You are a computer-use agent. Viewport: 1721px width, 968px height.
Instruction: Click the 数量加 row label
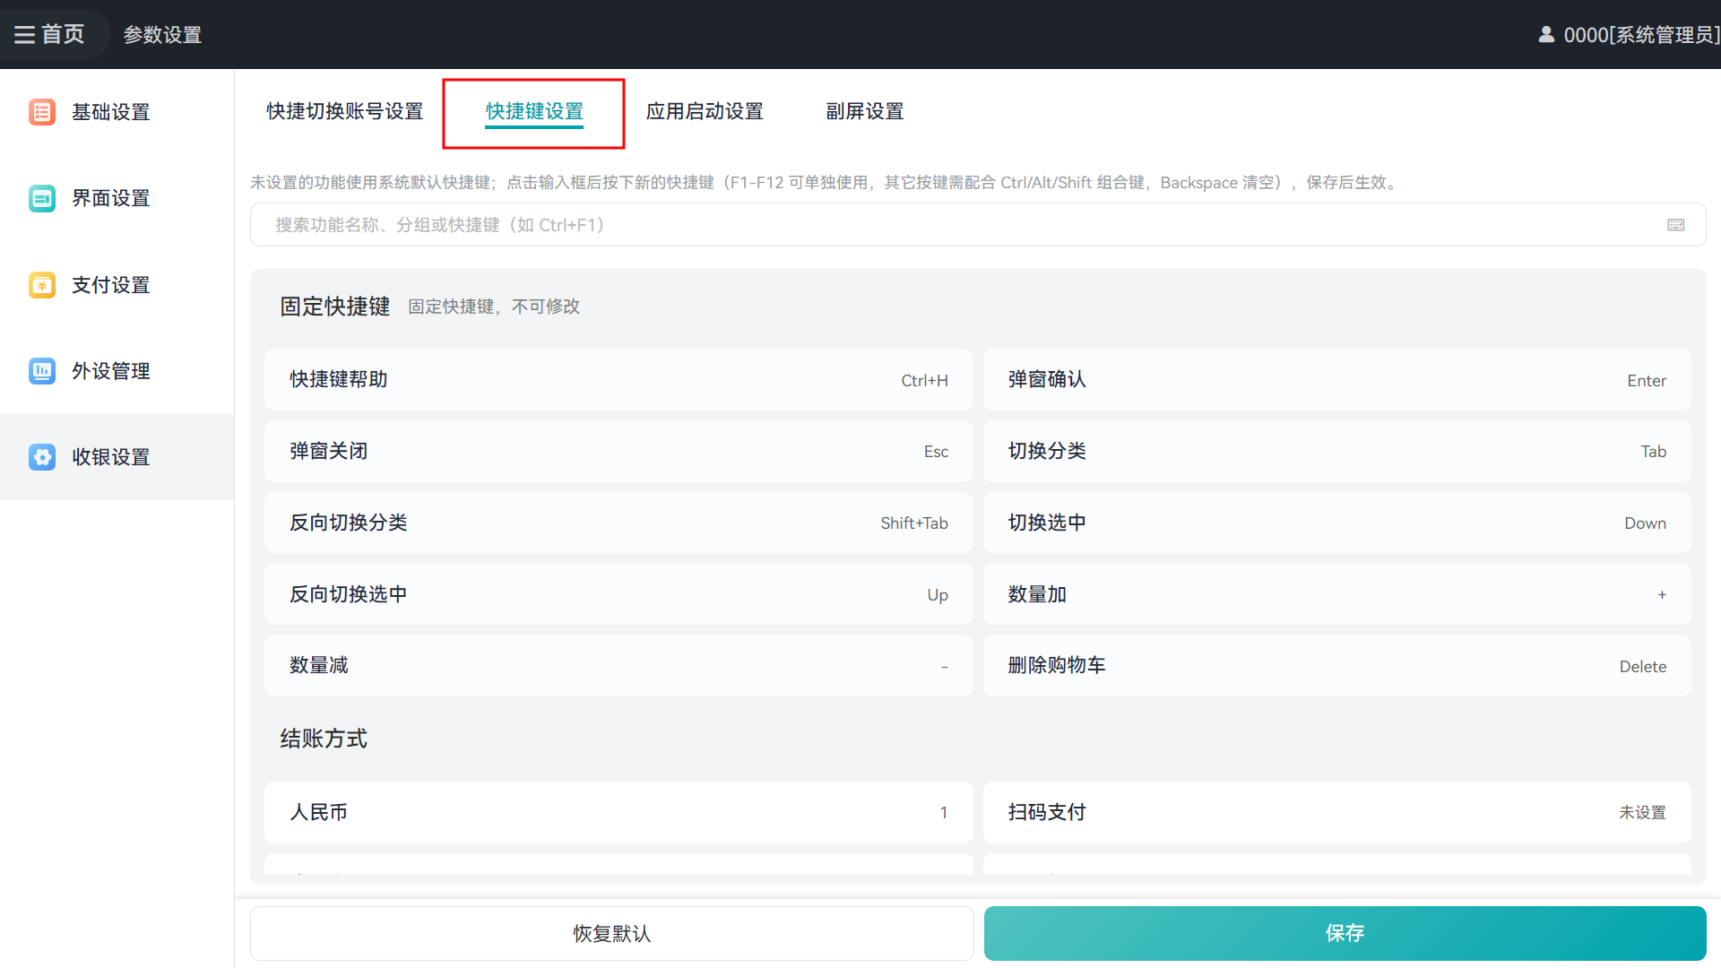(x=1037, y=594)
